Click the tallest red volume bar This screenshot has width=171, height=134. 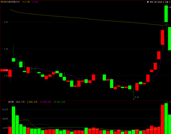click(162, 119)
